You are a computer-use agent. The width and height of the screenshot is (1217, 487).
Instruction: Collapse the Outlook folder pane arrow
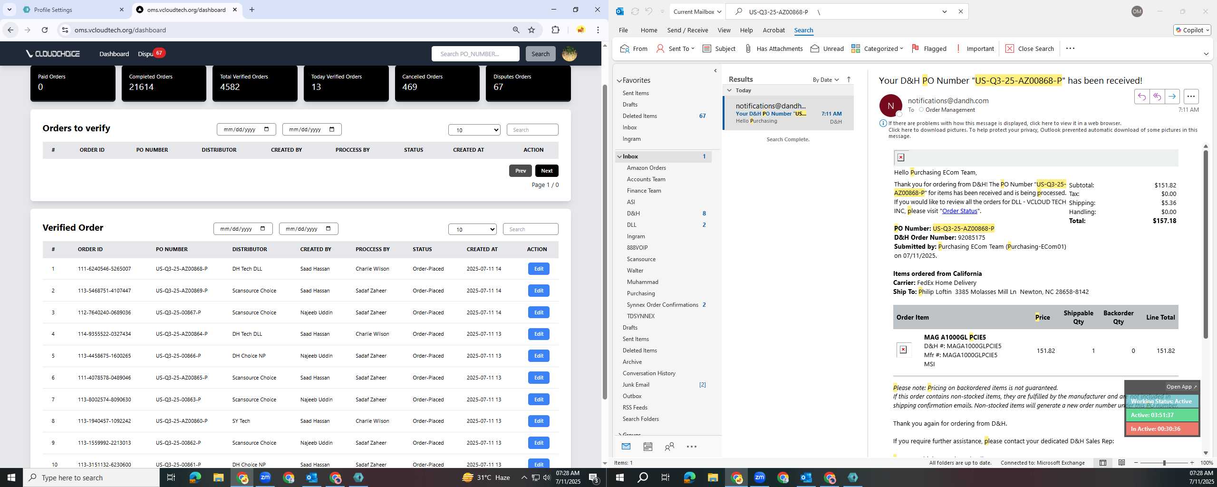coord(715,71)
